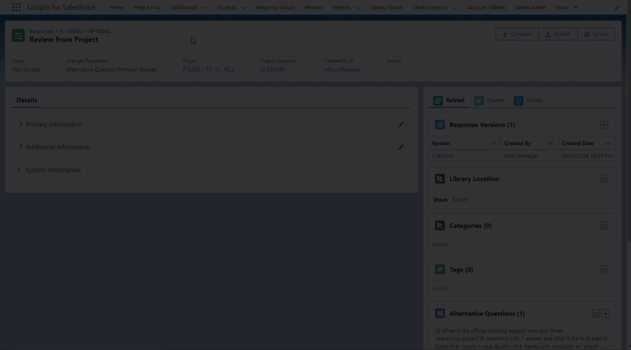Open the App Launcher grid icon

16,7
